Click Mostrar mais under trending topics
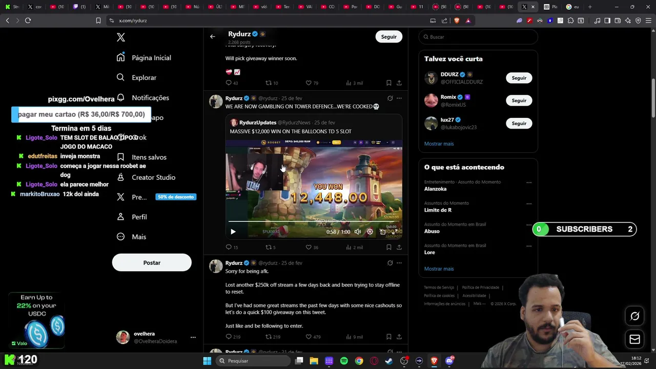This screenshot has height=369, width=656. pos(439,269)
